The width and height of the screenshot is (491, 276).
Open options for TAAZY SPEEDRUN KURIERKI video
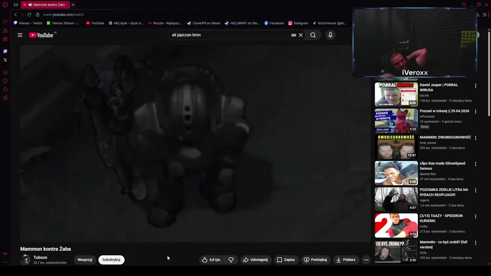click(x=476, y=216)
